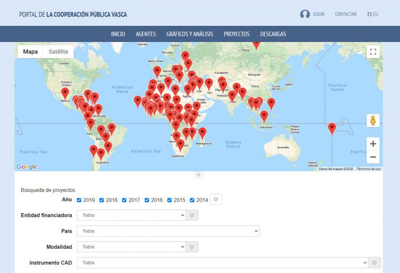Go to the PROYECTOS menu item
Image resolution: width=400 pixels, height=273 pixels.
point(236,34)
